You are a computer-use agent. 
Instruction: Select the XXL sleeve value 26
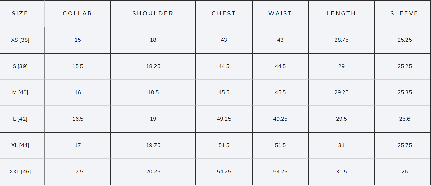405,172
